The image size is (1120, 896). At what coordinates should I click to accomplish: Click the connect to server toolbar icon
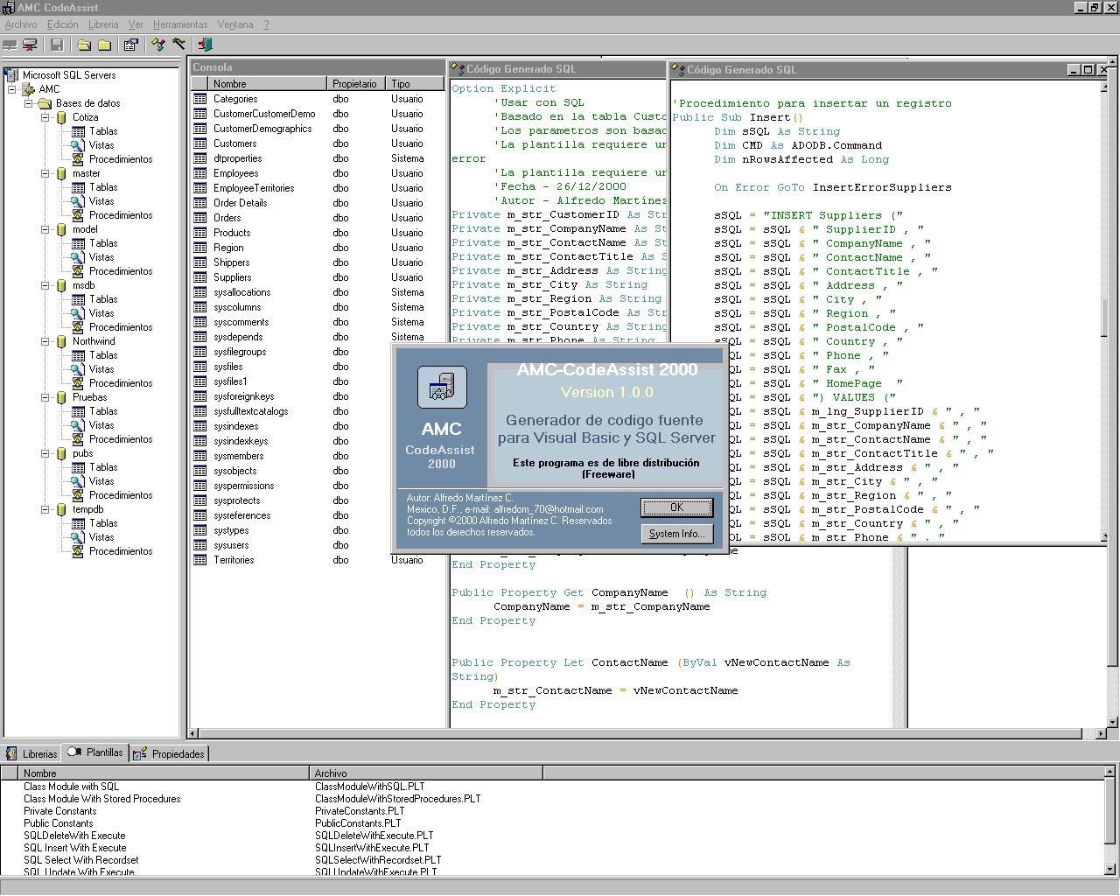[10, 45]
